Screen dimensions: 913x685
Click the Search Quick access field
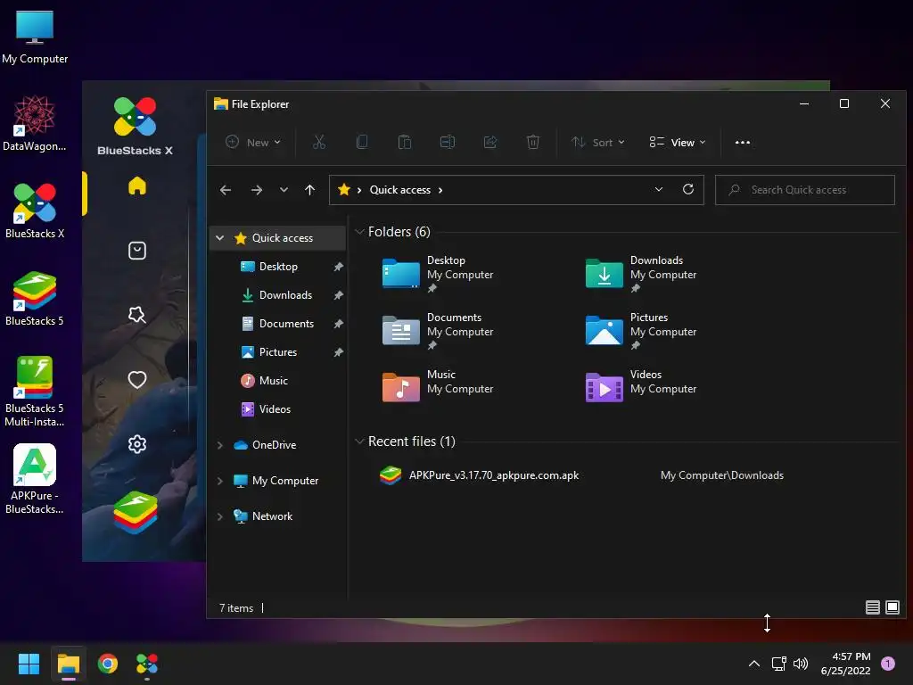coord(805,190)
